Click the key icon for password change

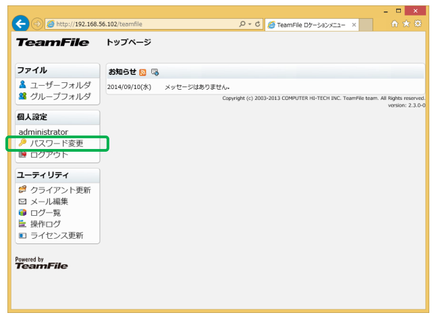tap(22, 143)
